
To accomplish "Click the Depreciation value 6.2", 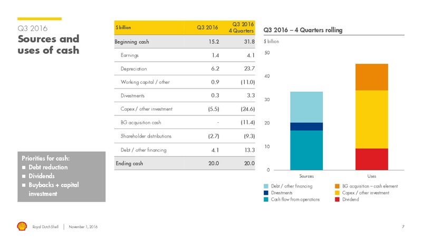I will tap(215, 68).
